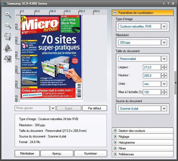Image resolution: width=178 pixels, height=161 pixels.
Task: Click the zoom in magnifier icon
Action: click(8, 15)
